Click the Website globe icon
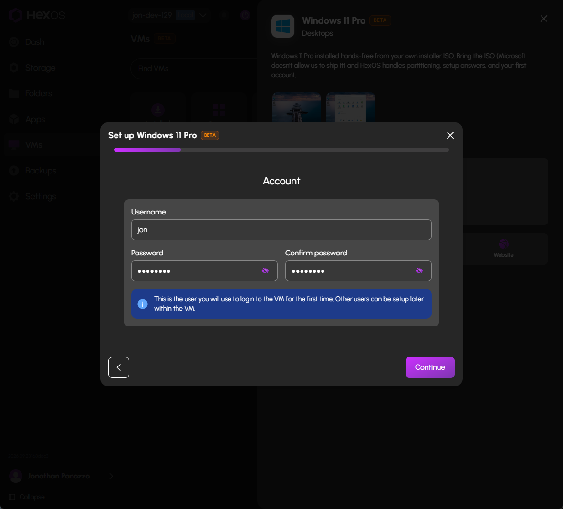 click(503, 244)
